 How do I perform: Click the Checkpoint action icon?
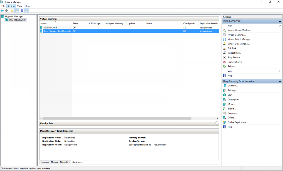click(x=224, y=100)
